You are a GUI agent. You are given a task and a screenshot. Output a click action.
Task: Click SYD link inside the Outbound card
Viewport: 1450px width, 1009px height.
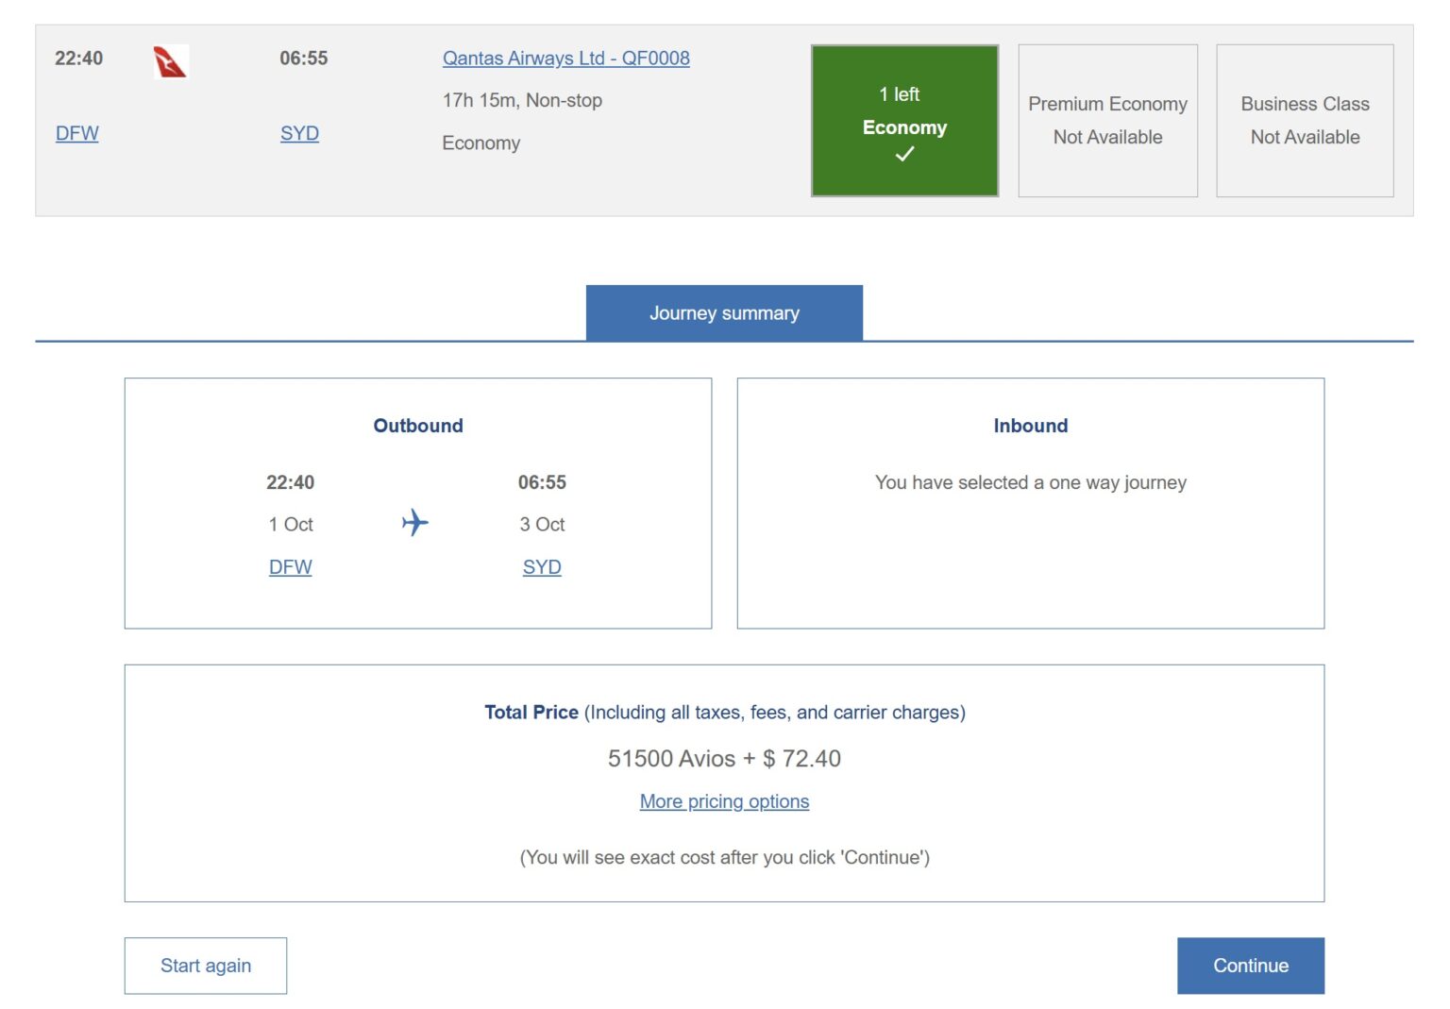[541, 566]
